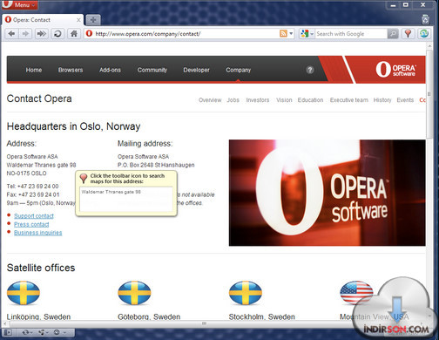The height and width of the screenshot is (340, 439).
Task: Close the Opera: Contact tab
Action: click(x=78, y=20)
